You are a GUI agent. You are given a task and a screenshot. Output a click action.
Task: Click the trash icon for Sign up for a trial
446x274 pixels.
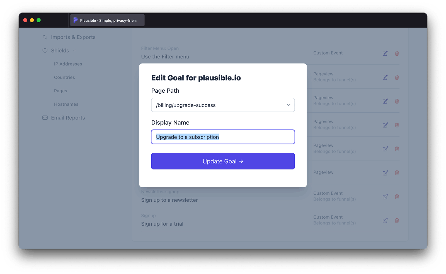pyautogui.click(x=397, y=220)
